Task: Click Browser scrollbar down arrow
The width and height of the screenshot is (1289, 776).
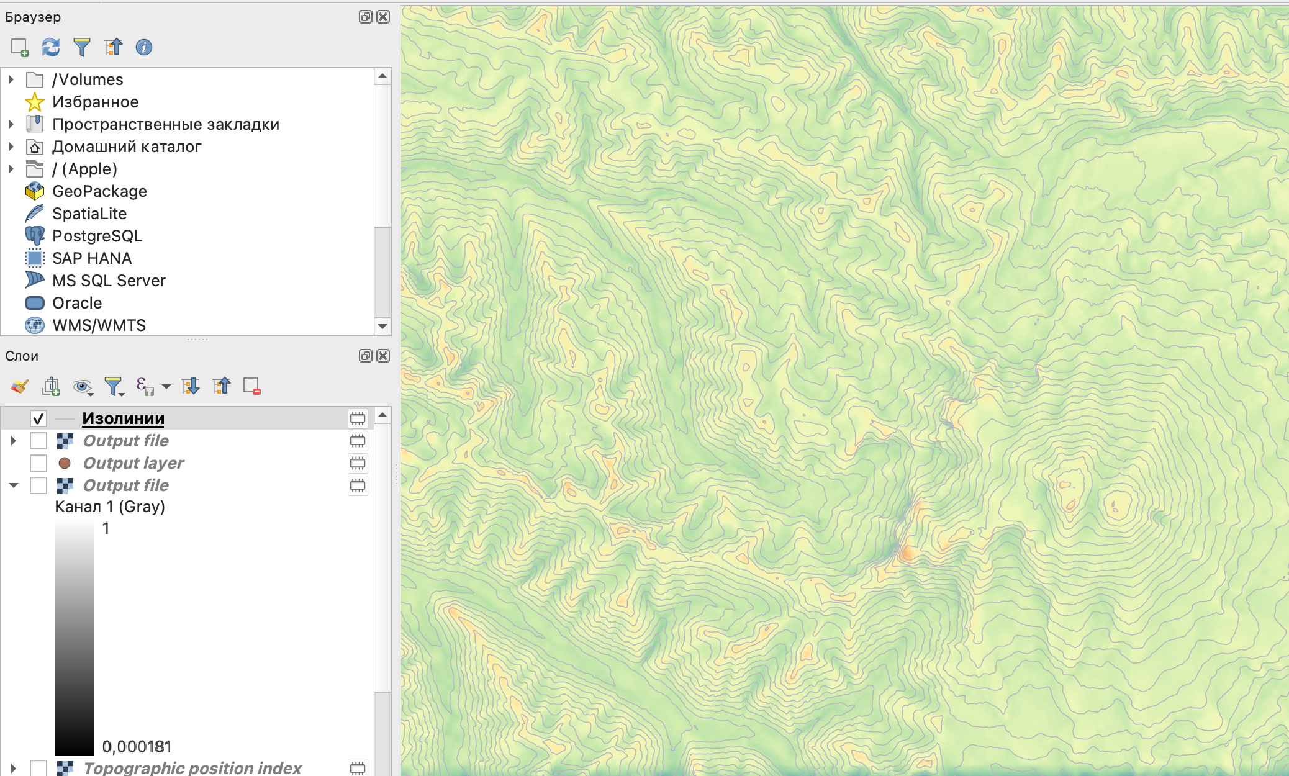Action: [x=383, y=326]
